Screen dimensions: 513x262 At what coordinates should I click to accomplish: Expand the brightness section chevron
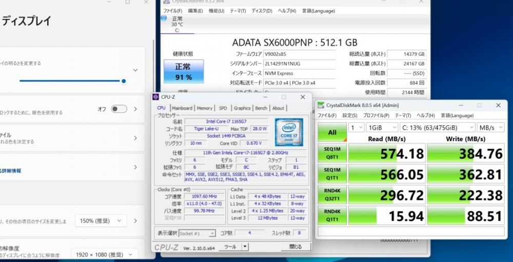(135, 70)
